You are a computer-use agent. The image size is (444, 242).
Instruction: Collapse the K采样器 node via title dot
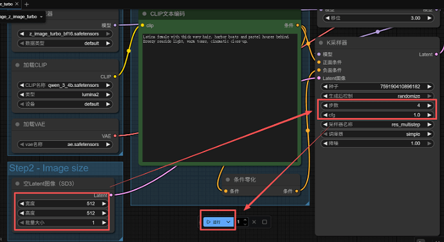point(321,43)
